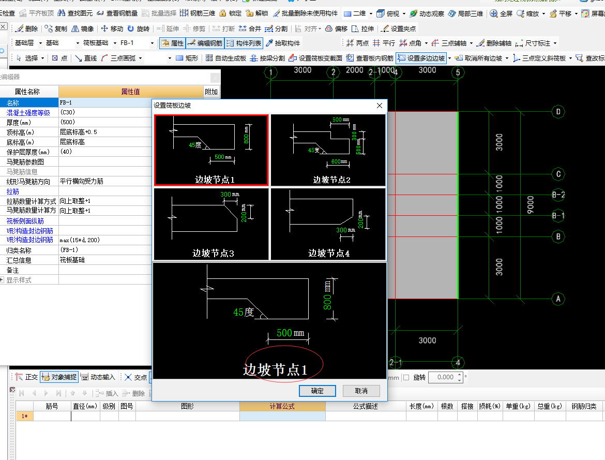Viewport: 605px width, 460px height.
Task: Click 批量删除未使用构件 tool
Action: 305,13
